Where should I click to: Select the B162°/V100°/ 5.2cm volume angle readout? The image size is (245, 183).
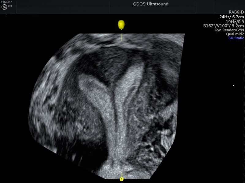(224, 26)
